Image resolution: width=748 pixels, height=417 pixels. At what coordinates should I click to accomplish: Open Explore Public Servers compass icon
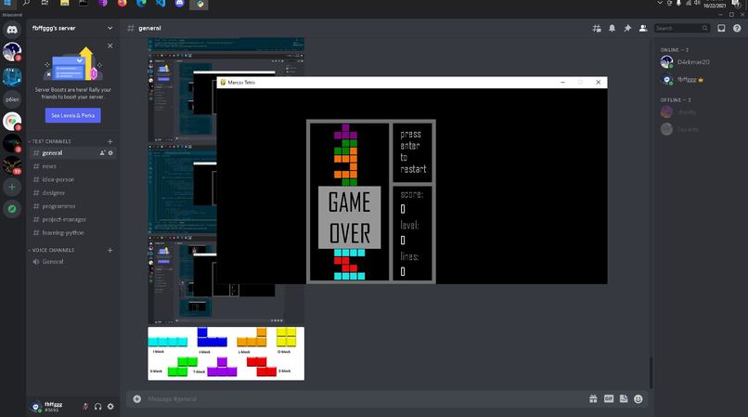click(12, 209)
